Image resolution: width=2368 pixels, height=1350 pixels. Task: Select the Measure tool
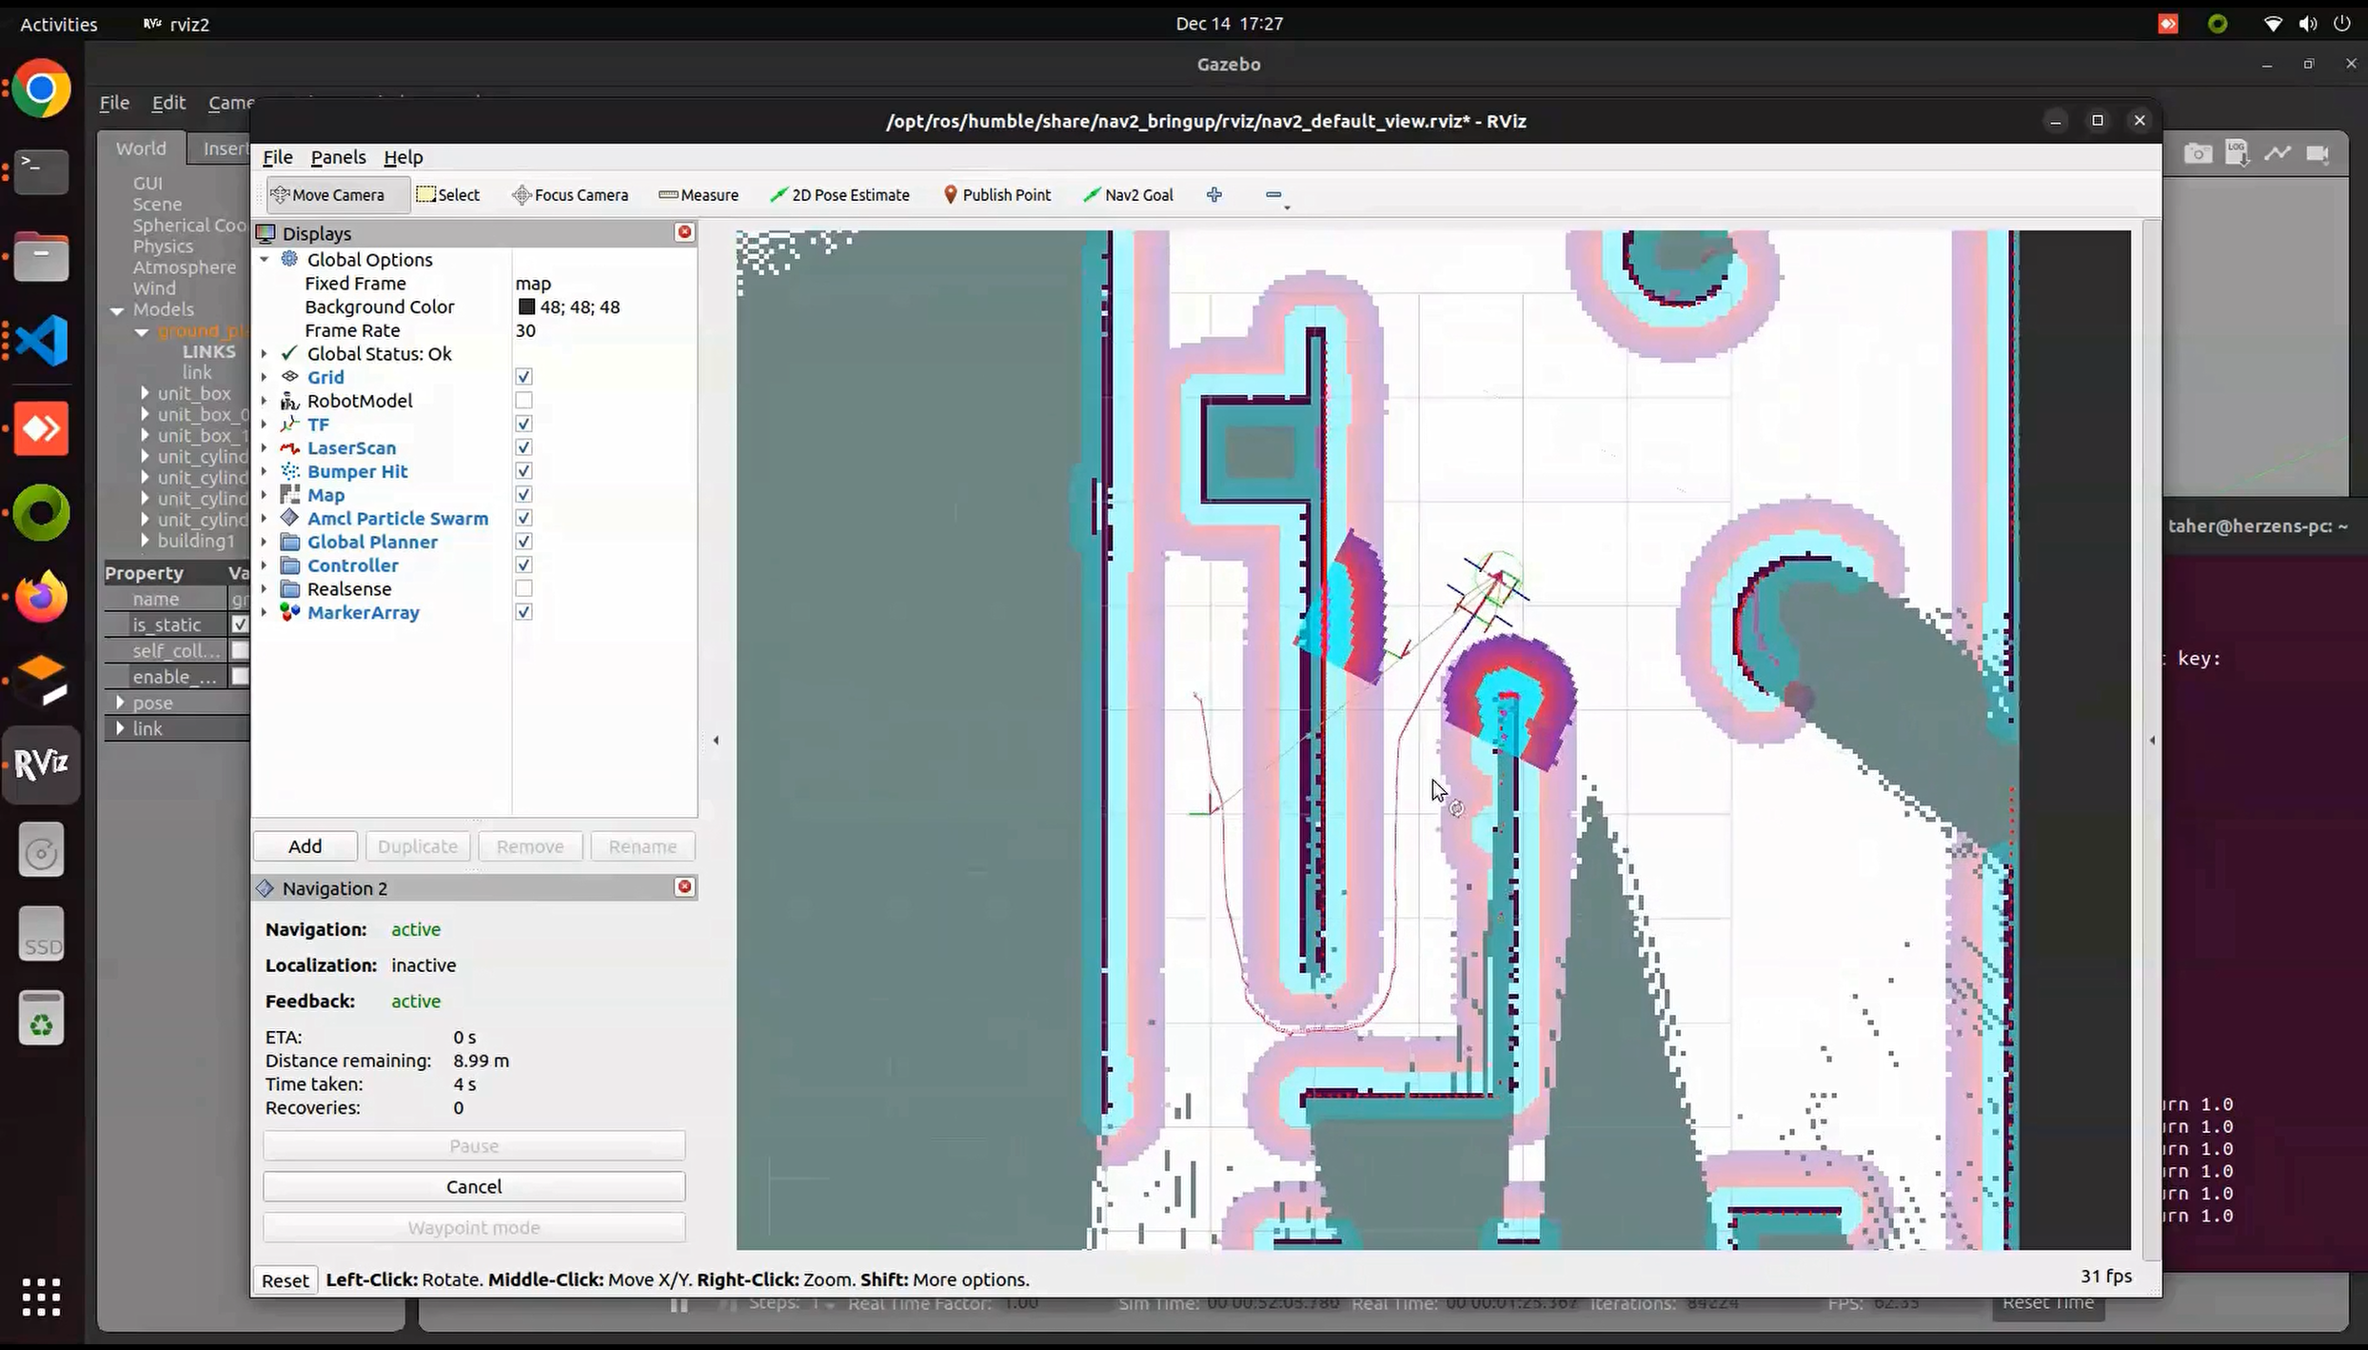699,195
